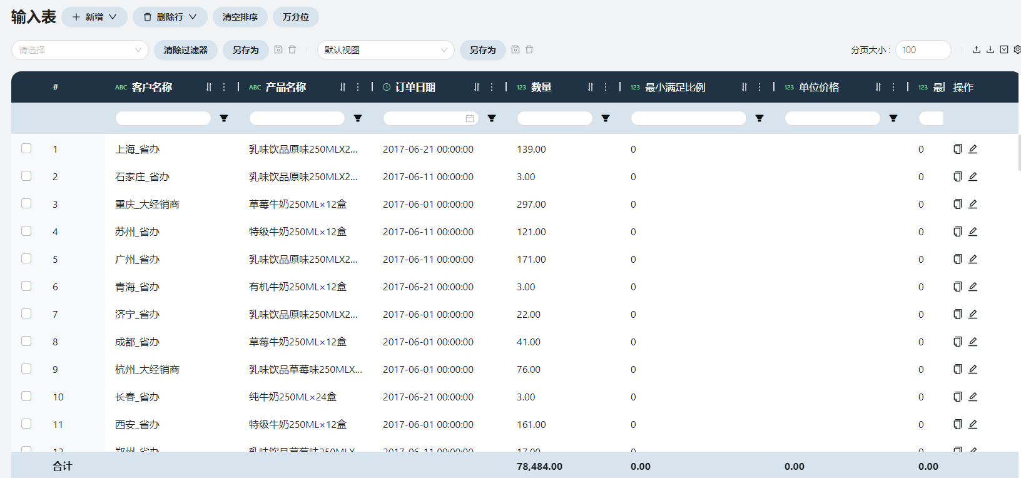Click the download icon beside the upload icon
Screen dimensions: 1021x478
[990, 50]
